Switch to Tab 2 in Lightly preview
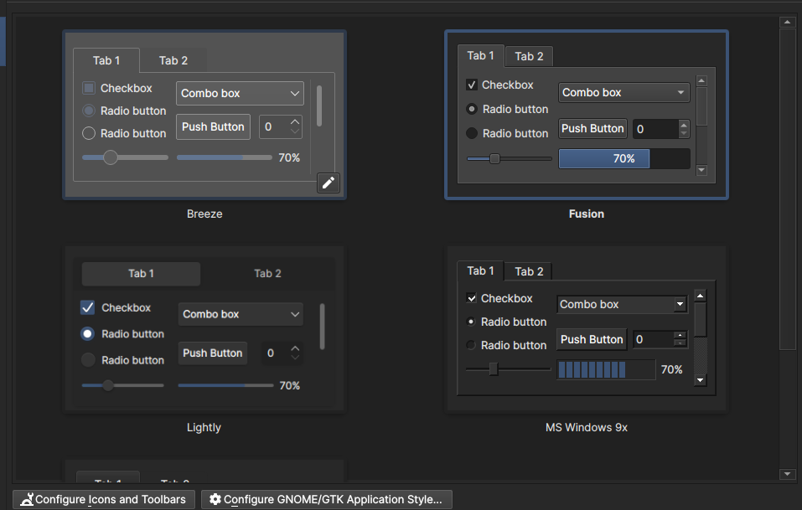802x510 pixels. (x=267, y=273)
